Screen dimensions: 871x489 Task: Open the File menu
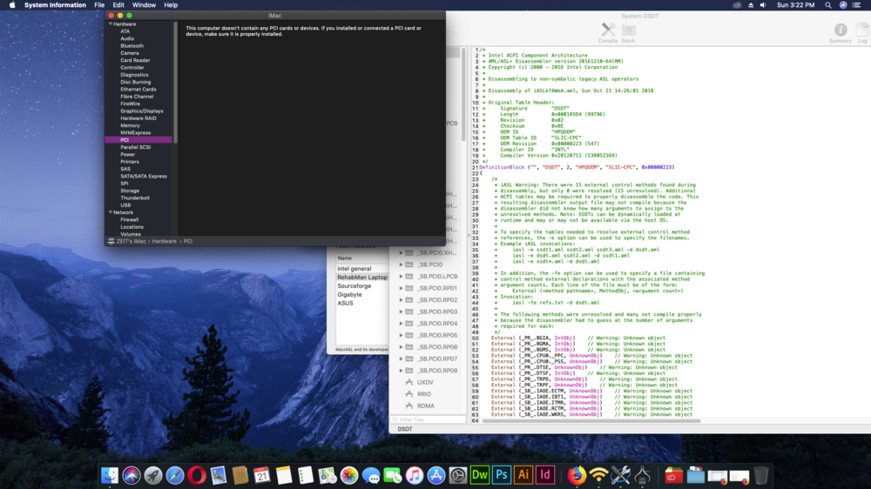click(99, 5)
